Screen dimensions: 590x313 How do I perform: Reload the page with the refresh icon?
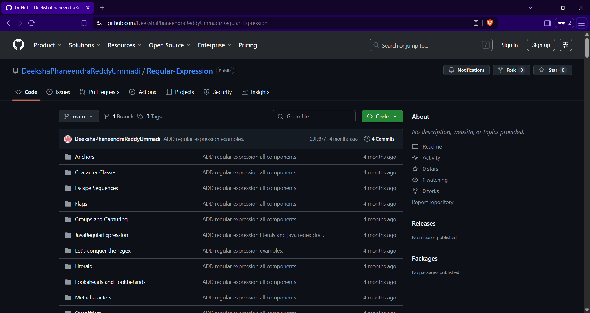point(31,23)
